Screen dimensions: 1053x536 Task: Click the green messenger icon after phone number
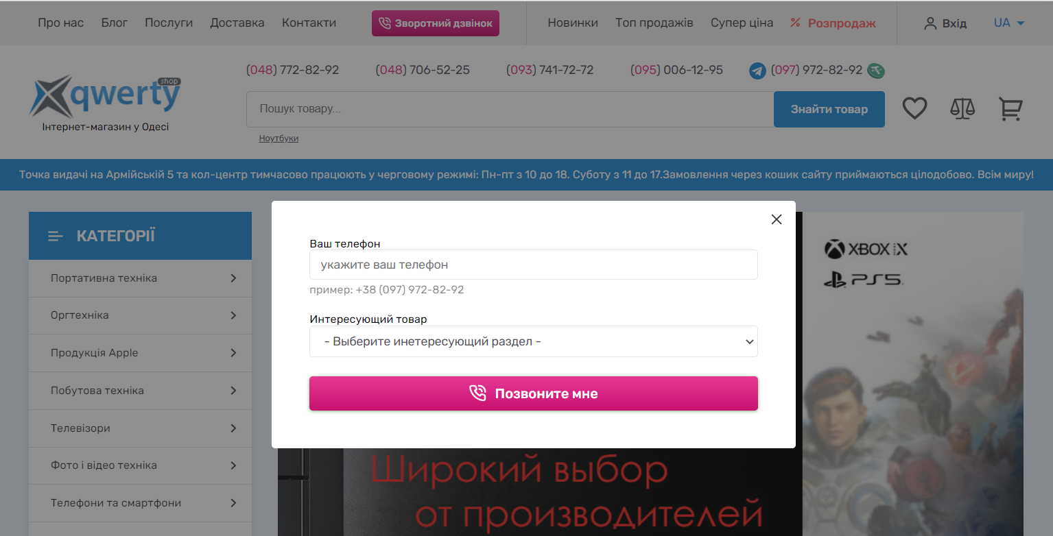(876, 70)
